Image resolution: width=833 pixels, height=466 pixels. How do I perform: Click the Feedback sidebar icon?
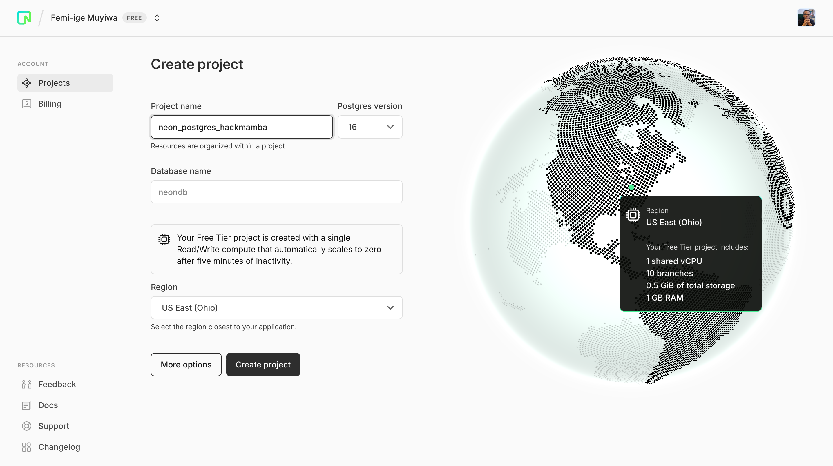pos(26,384)
